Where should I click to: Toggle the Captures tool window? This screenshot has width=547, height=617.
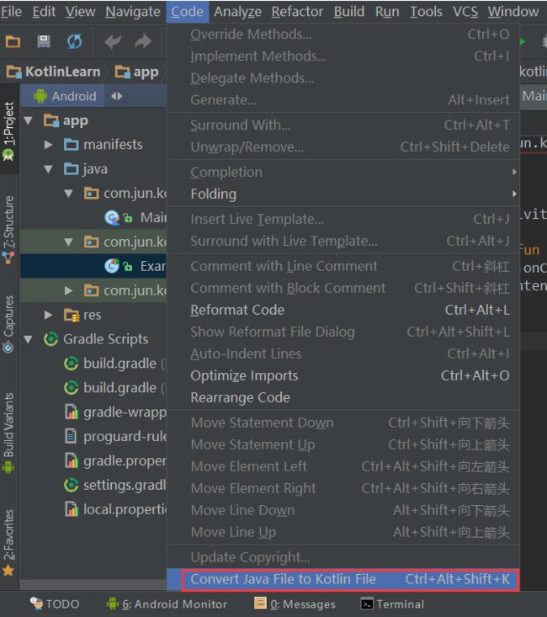9,324
